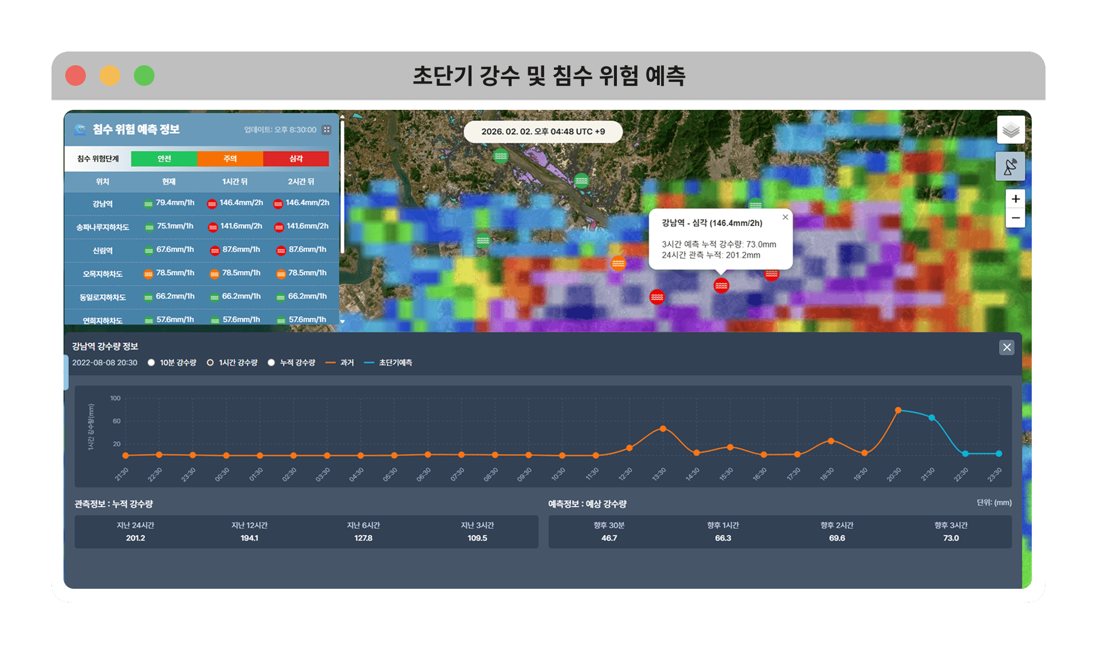Open the map layers selector
The height and width of the screenshot is (654, 1097).
click(1011, 130)
